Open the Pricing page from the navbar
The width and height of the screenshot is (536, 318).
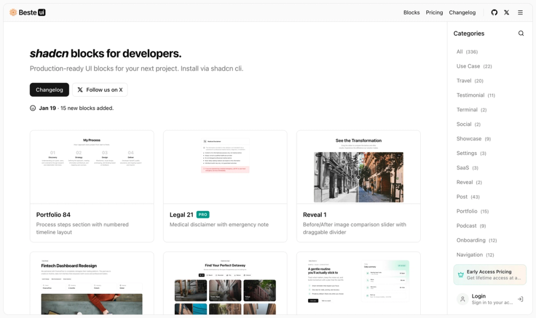[x=434, y=12]
